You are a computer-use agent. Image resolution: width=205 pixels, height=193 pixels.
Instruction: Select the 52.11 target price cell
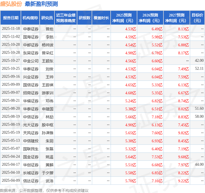[199, 69]
